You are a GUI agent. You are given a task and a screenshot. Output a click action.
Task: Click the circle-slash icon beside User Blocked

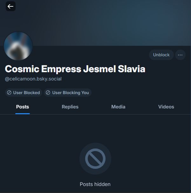click(9, 93)
